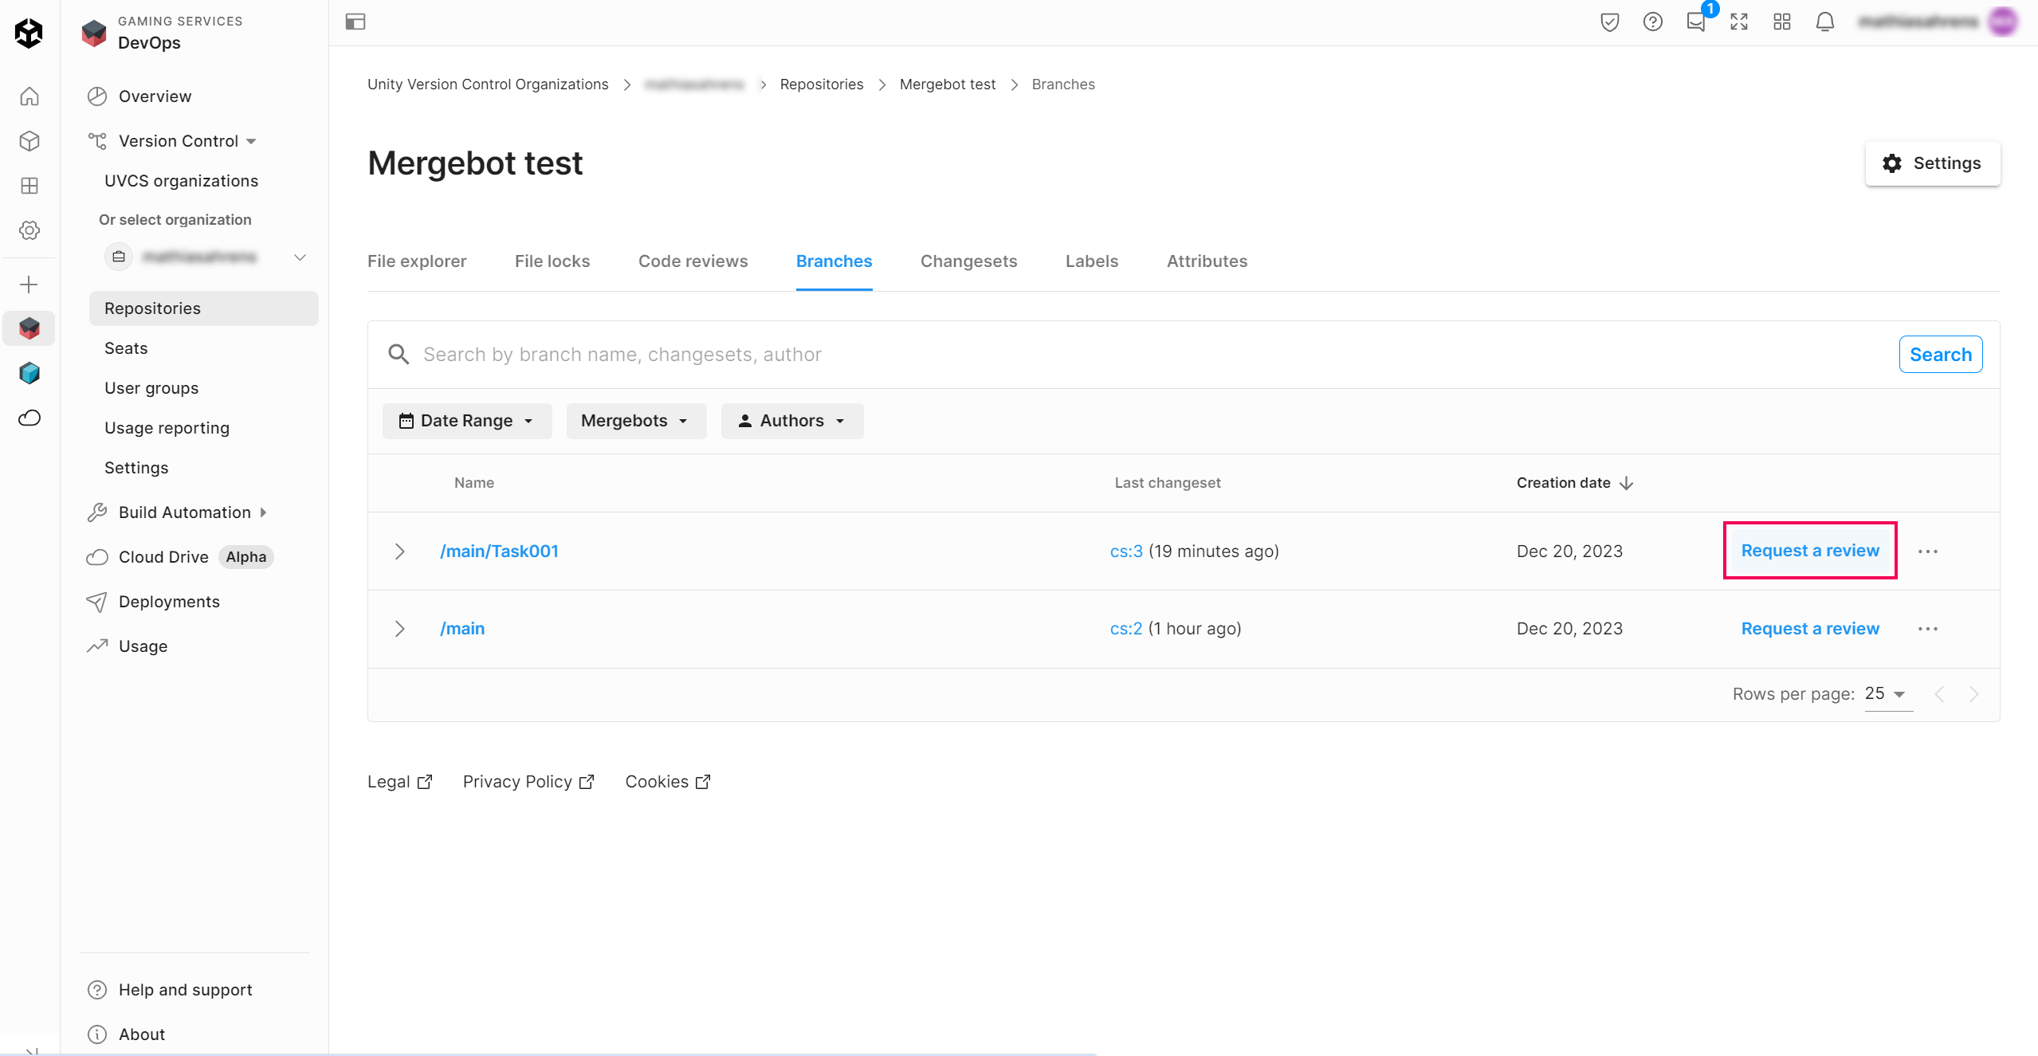The width and height of the screenshot is (2038, 1056).
Task: Open the notifications bell icon
Action: click(x=1824, y=22)
